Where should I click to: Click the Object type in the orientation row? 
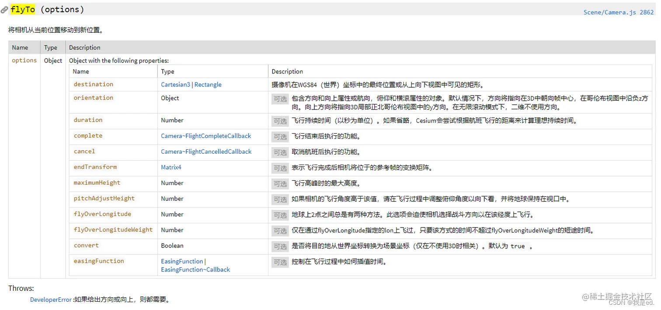170,98
